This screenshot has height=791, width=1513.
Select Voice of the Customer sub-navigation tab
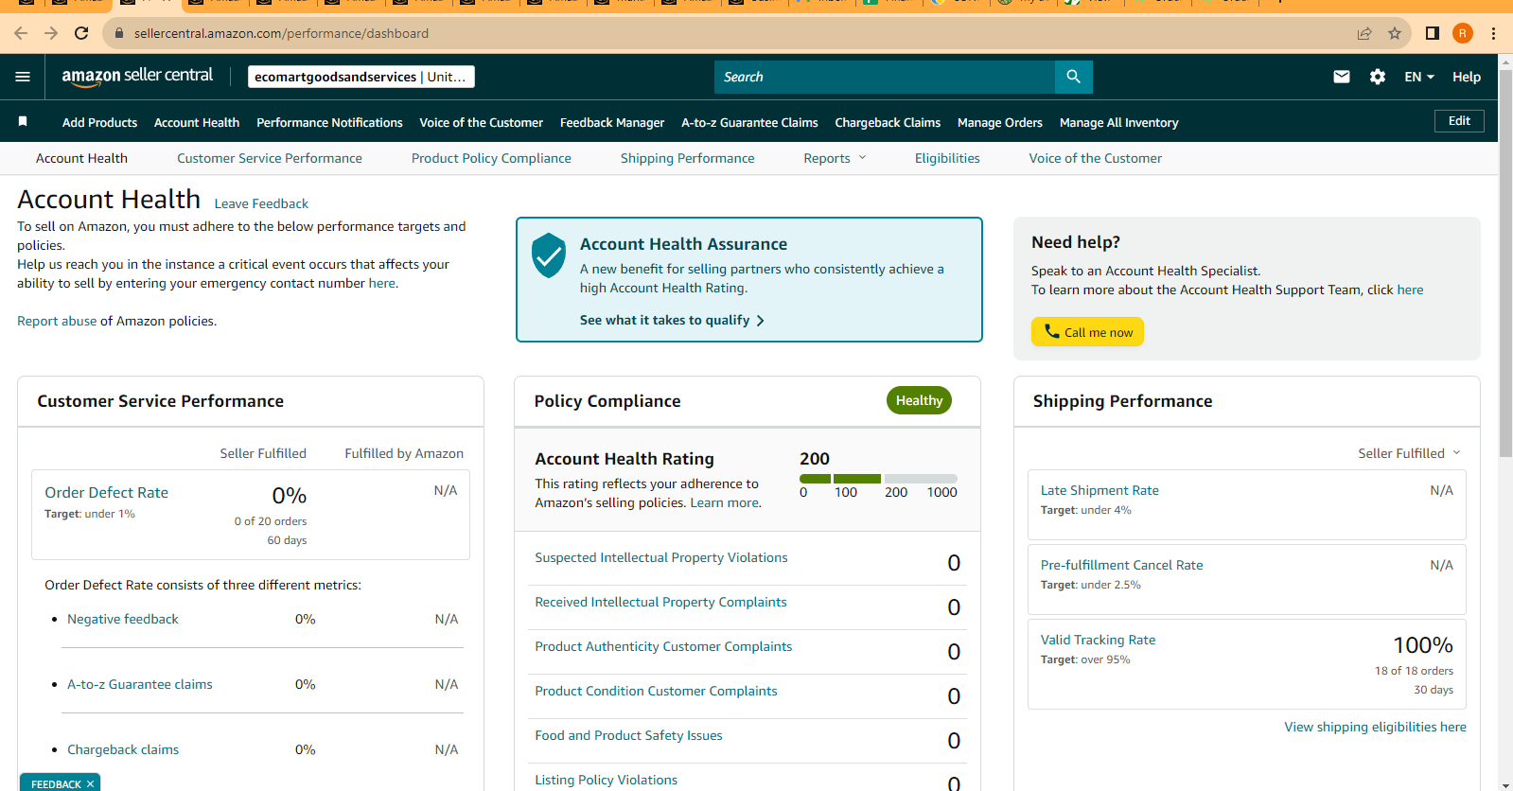coord(1096,158)
